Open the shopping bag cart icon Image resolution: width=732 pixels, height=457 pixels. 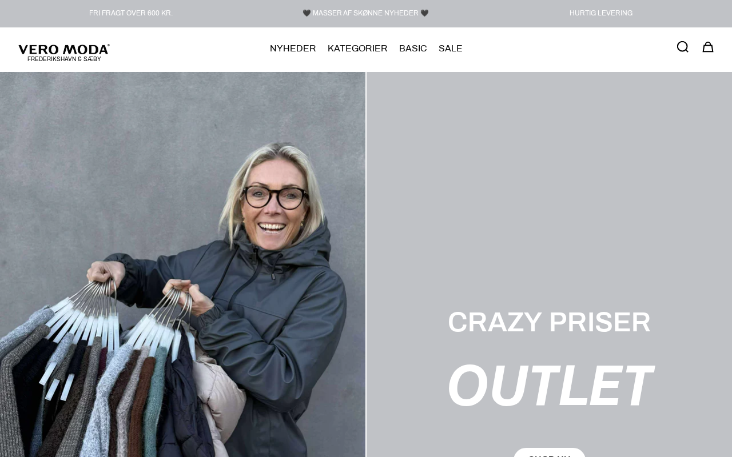(x=708, y=47)
